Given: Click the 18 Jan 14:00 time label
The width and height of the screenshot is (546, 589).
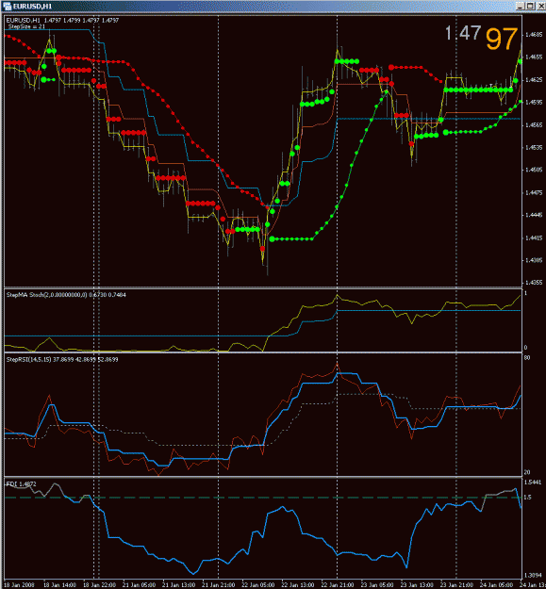Looking at the screenshot, I should click(x=59, y=585).
